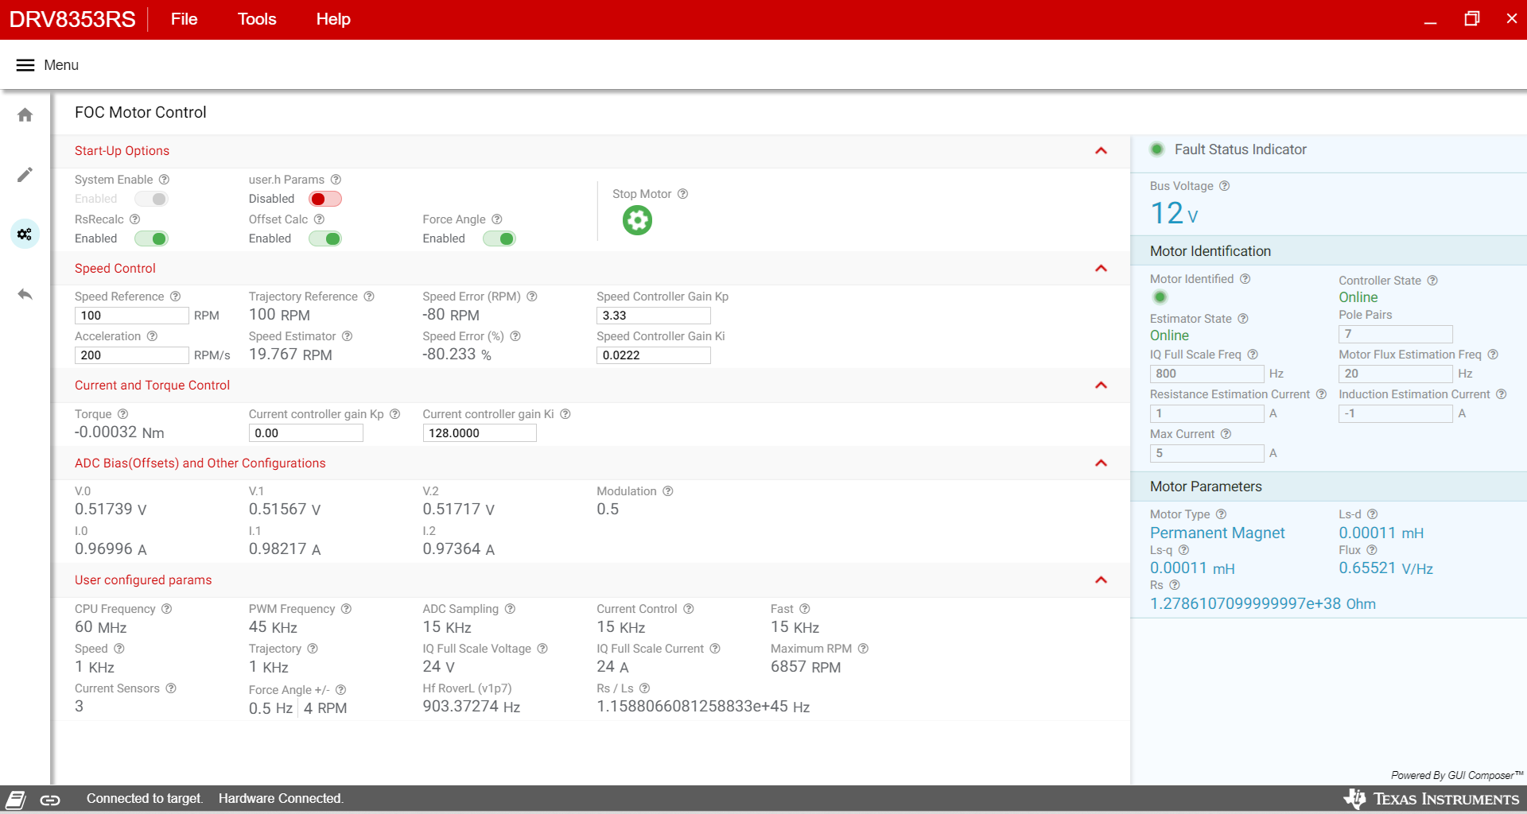The width and height of the screenshot is (1527, 814).
Task: Disable the RsRecalc switch
Action: pyautogui.click(x=151, y=238)
